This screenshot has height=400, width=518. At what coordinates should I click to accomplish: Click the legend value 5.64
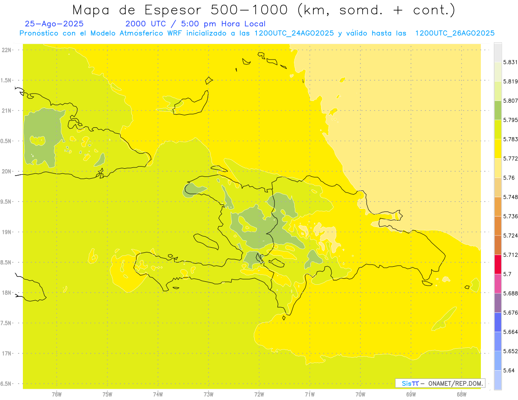coord(509,370)
